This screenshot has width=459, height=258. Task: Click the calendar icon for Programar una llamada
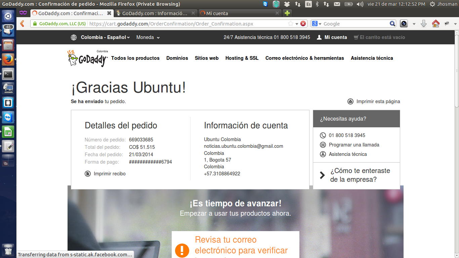[x=323, y=145]
